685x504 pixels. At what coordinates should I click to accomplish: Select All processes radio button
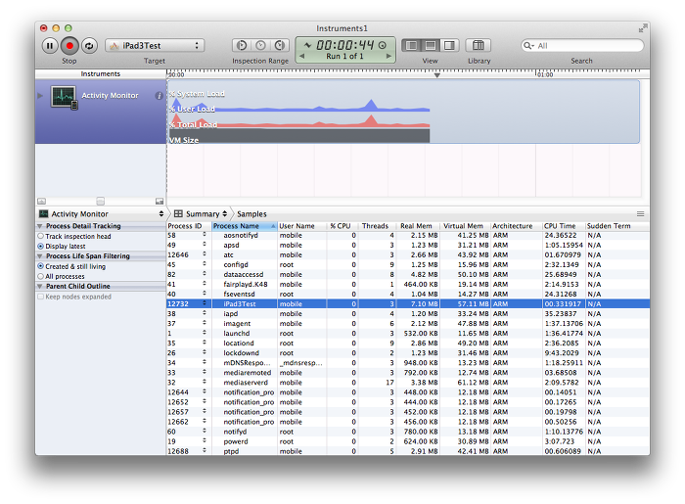tap(41, 276)
